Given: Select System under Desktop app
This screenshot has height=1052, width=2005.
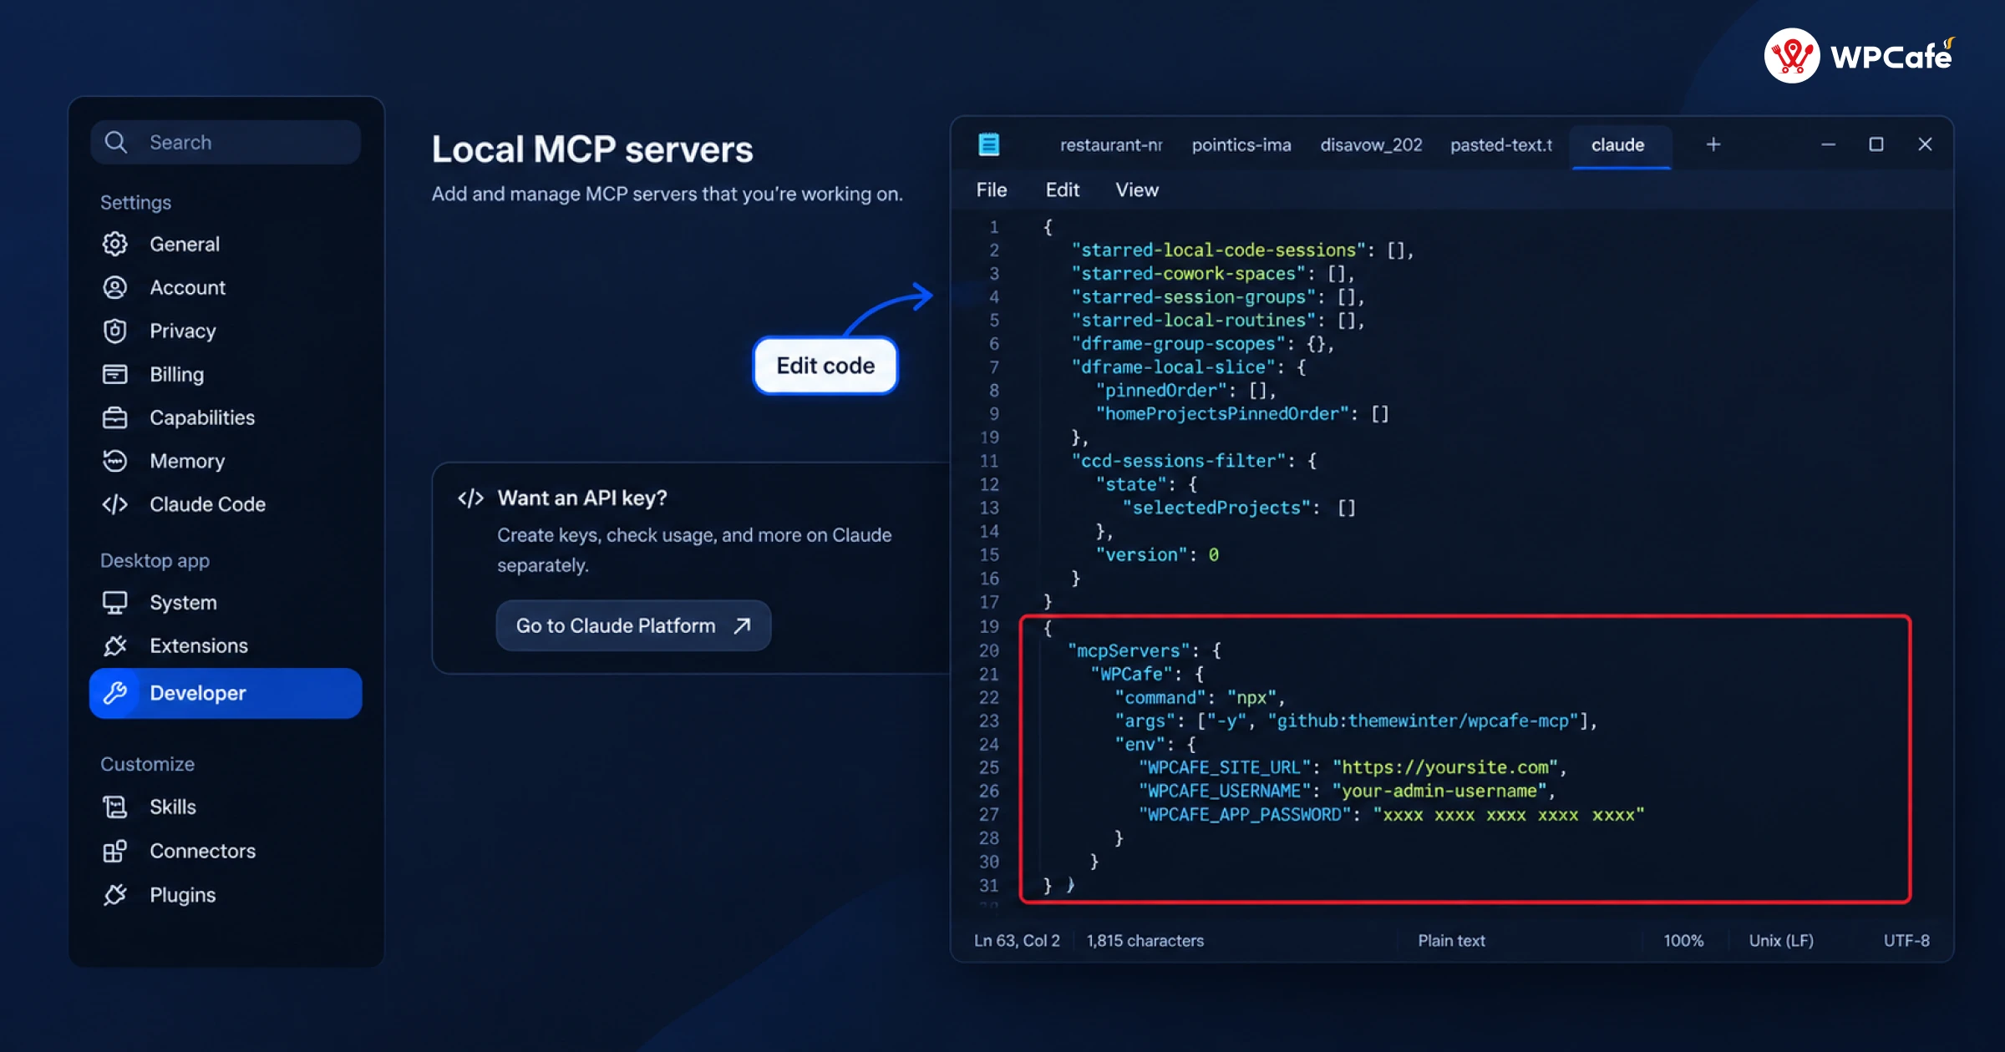Looking at the screenshot, I should 183,603.
